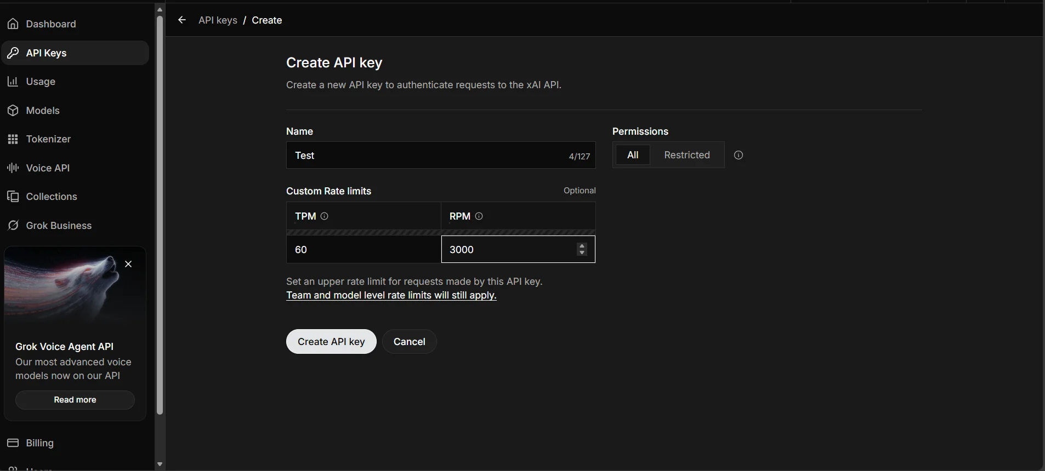Click the Tokenizer grid icon
Image resolution: width=1045 pixels, height=471 pixels.
point(13,139)
